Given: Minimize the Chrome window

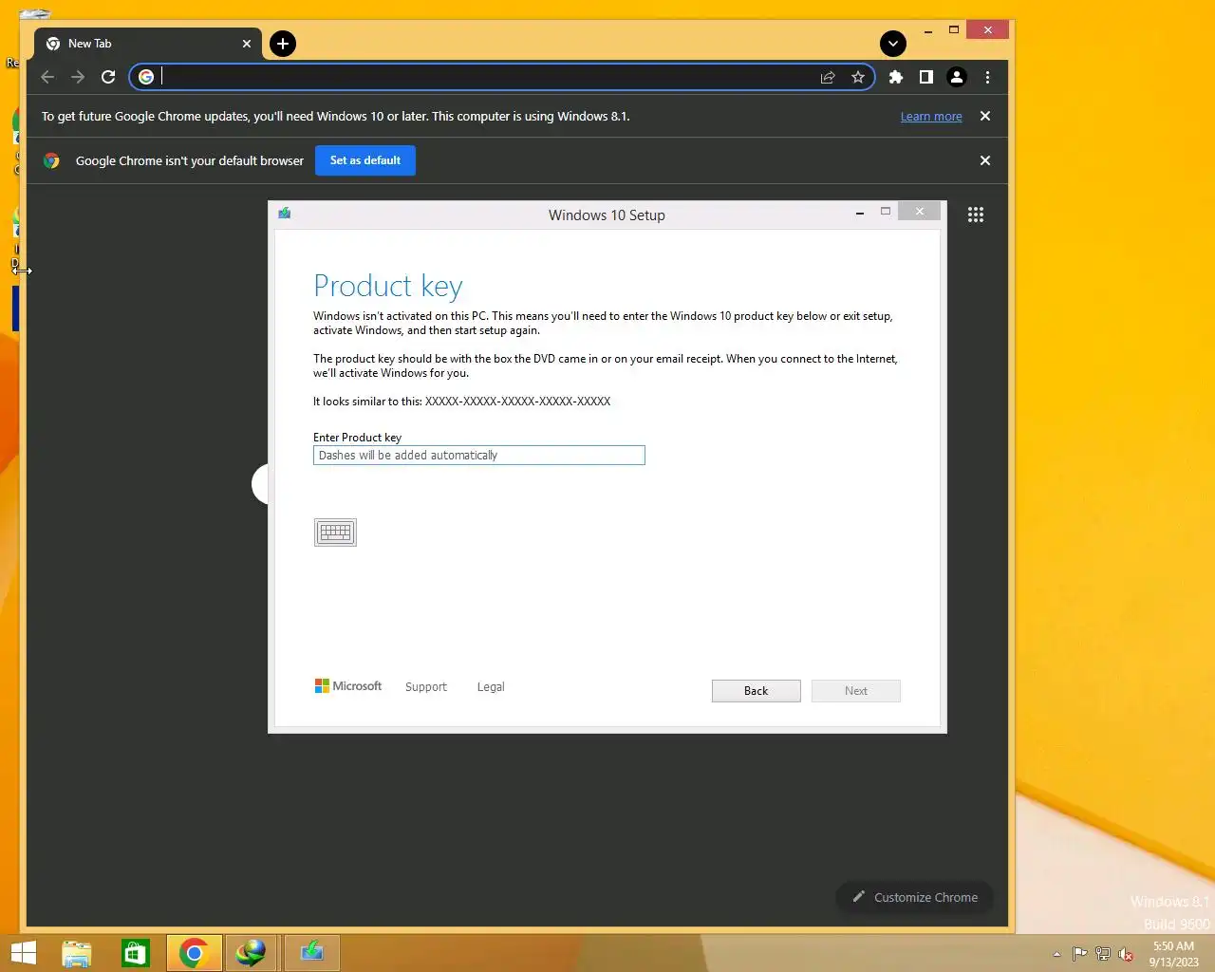Looking at the screenshot, I should (x=927, y=30).
